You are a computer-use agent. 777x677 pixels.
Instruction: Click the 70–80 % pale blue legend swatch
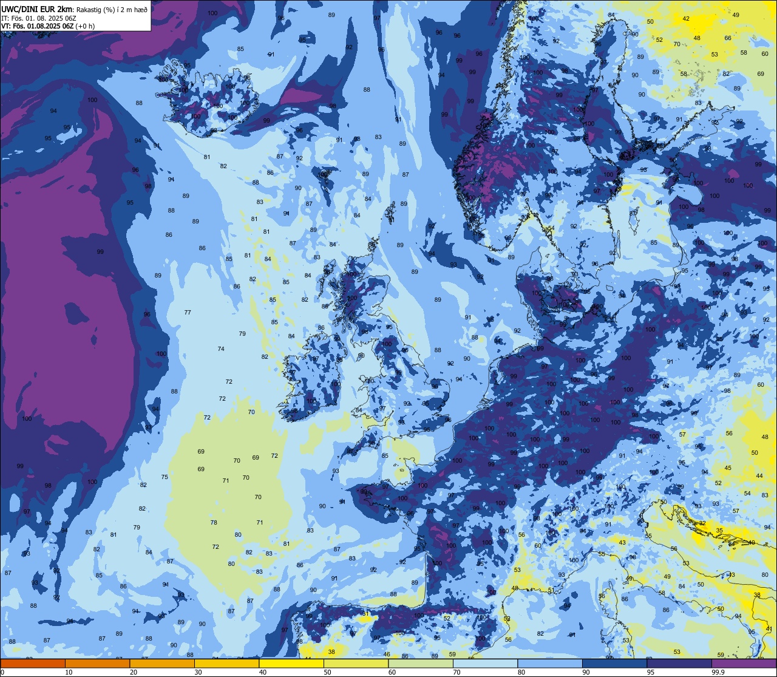click(x=485, y=664)
